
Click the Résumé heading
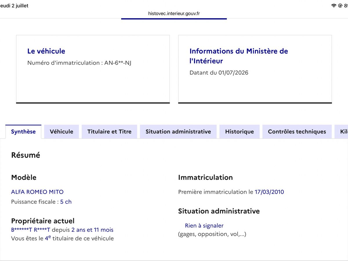[26, 155]
